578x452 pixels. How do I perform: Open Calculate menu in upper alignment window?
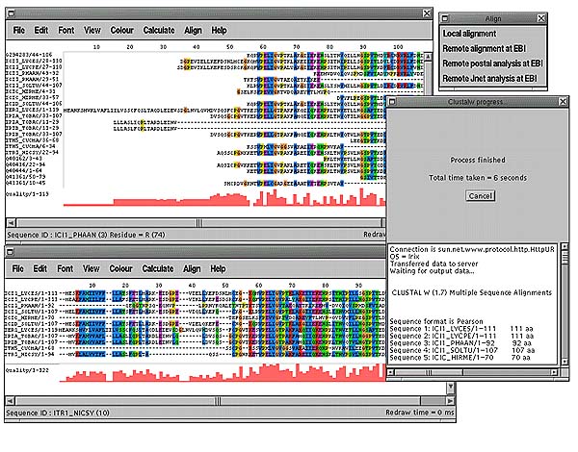tap(159, 30)
